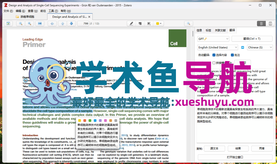Open the Chinese (S) target language dropdown
Screen dimensions: 277x164
260,48
